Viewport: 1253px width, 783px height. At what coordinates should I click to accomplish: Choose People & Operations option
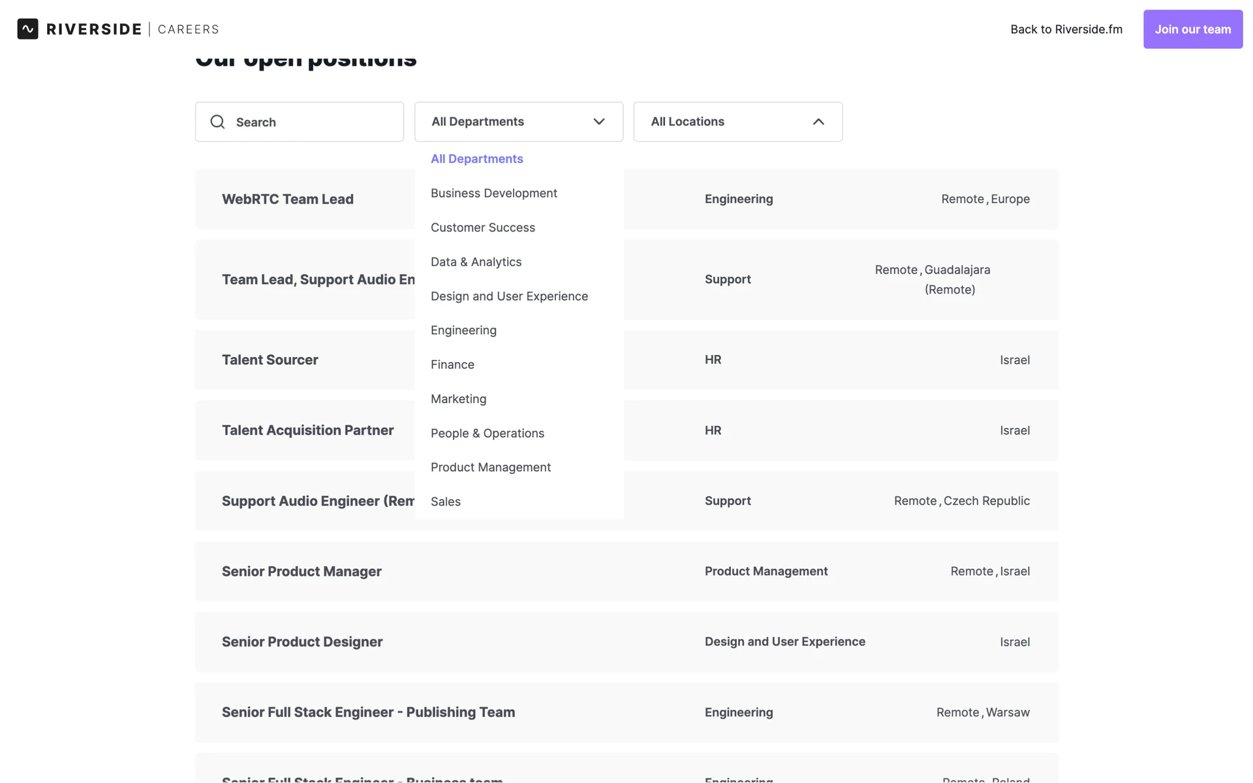click(x=487, y=433)
